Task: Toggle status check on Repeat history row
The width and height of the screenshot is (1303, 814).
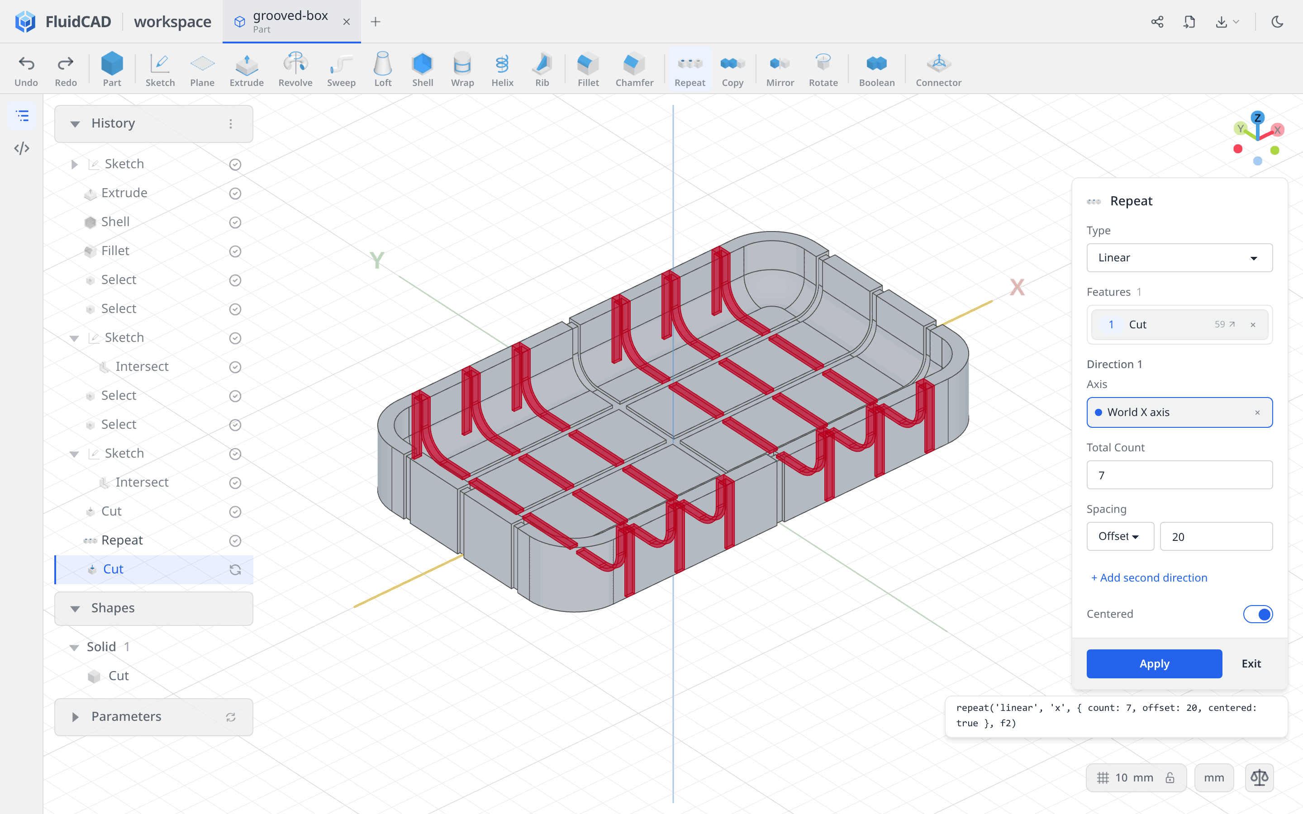Action: [235, 540]
